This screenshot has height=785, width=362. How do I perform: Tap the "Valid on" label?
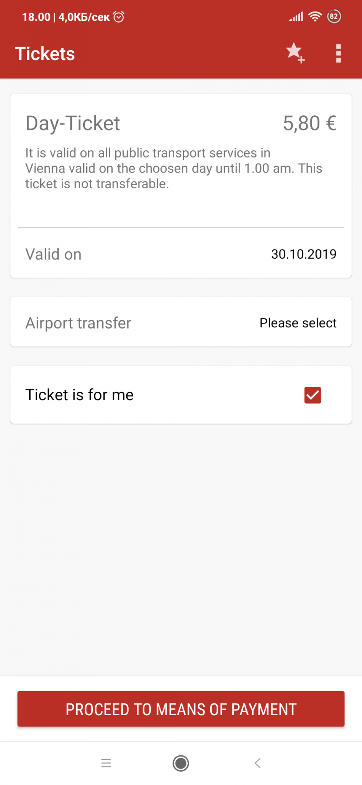click(54, 254)
